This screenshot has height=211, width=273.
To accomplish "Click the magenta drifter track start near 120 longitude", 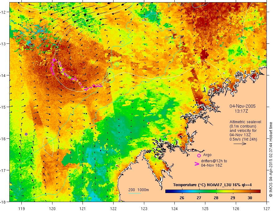I will coord(54,60).
